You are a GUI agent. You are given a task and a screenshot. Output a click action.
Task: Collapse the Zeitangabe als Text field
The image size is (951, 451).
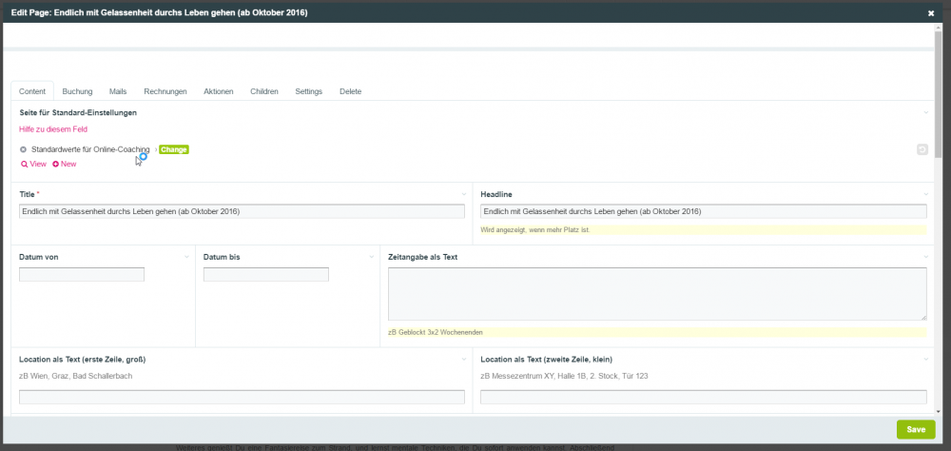(x=926, y=257)
